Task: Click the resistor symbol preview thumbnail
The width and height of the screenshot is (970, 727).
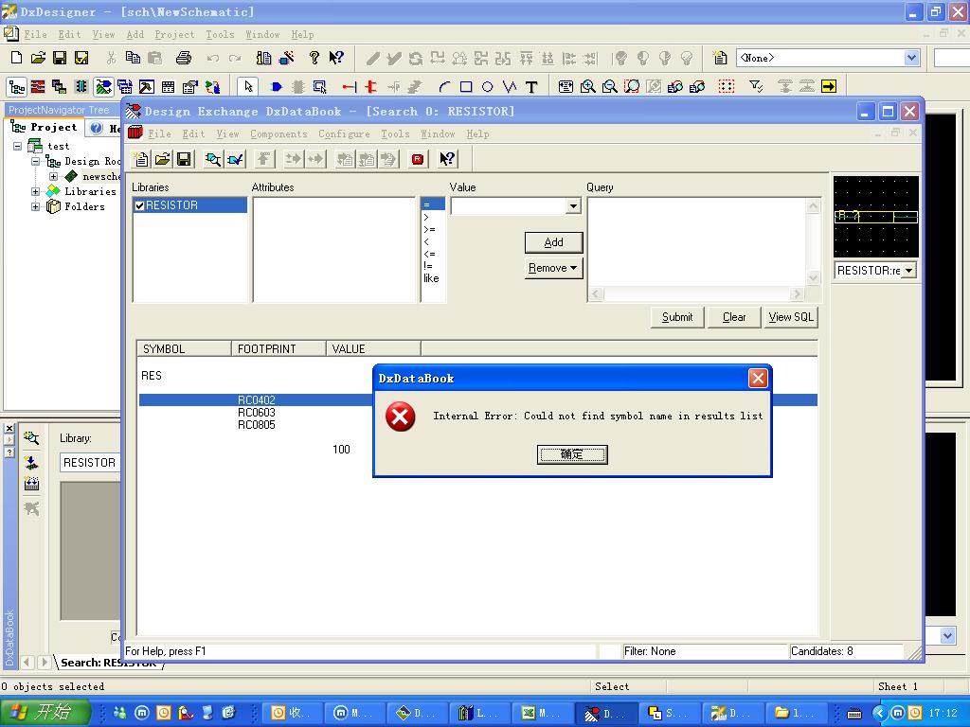Action: click(875, 217)
